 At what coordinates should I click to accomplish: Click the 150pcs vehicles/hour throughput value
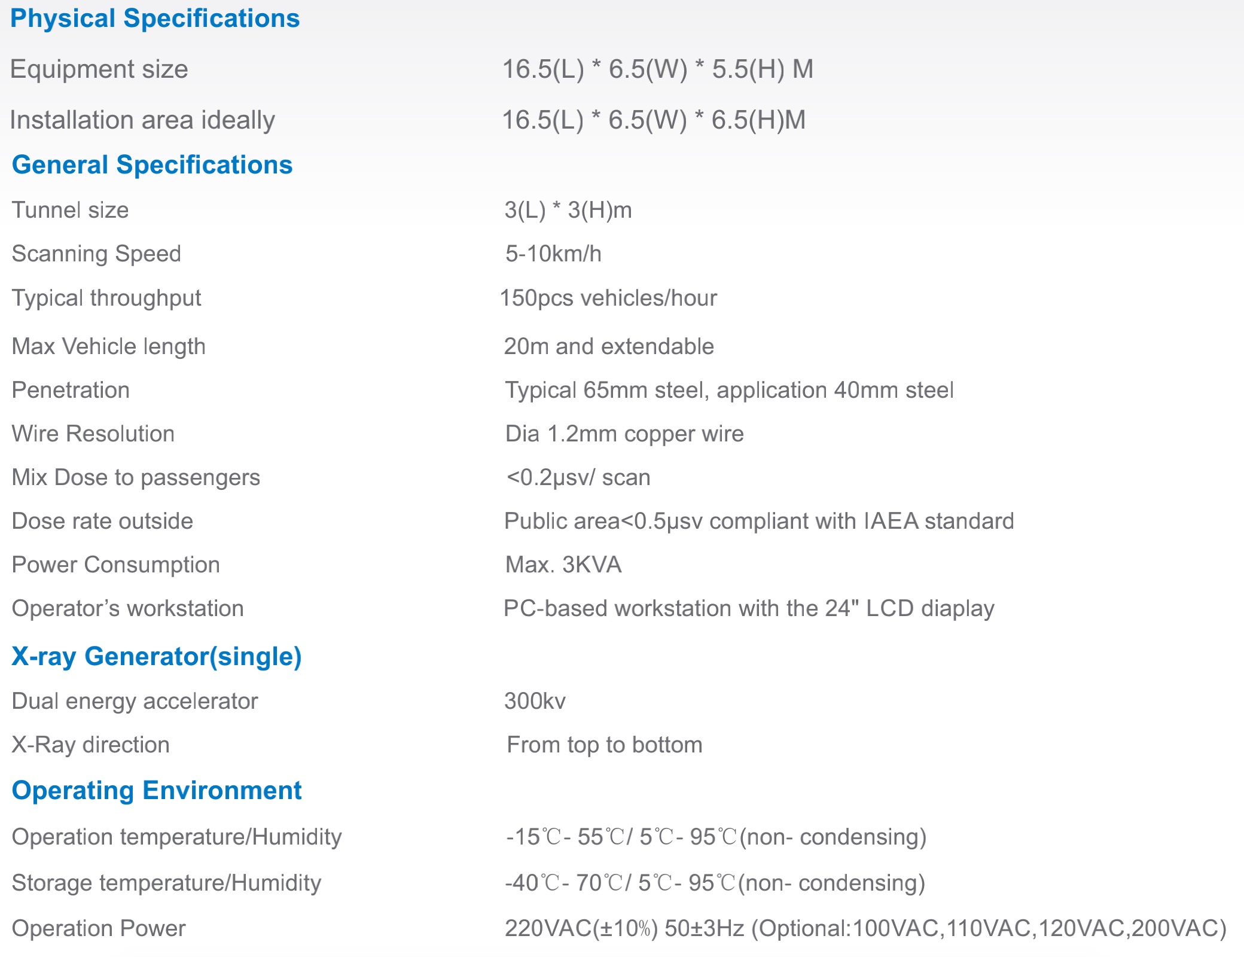tap(608, 298)
